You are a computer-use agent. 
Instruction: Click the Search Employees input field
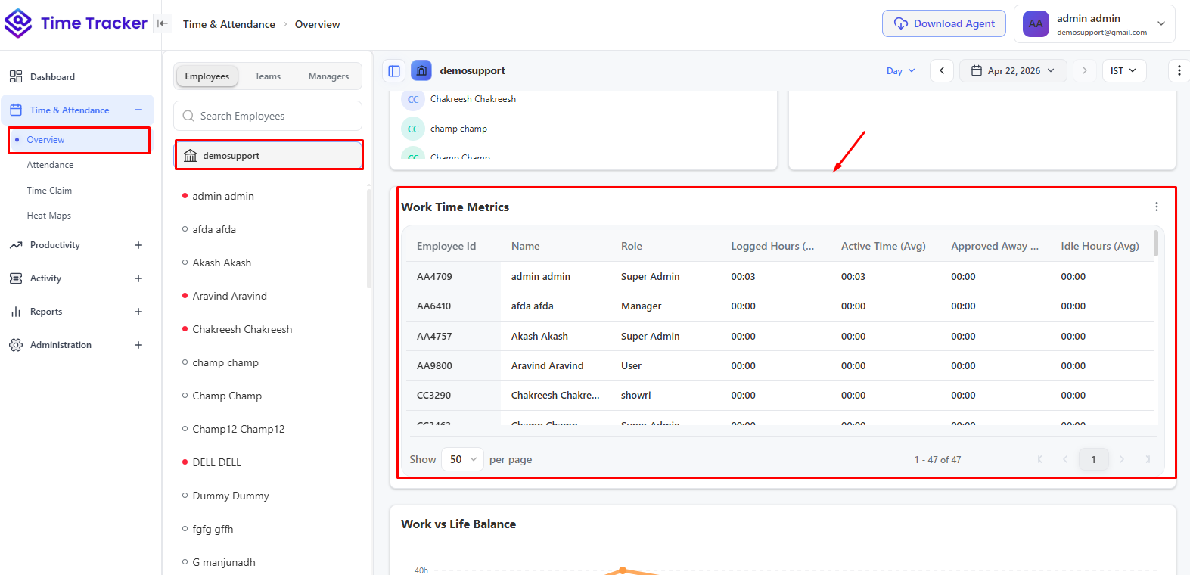tap(268, 116)
